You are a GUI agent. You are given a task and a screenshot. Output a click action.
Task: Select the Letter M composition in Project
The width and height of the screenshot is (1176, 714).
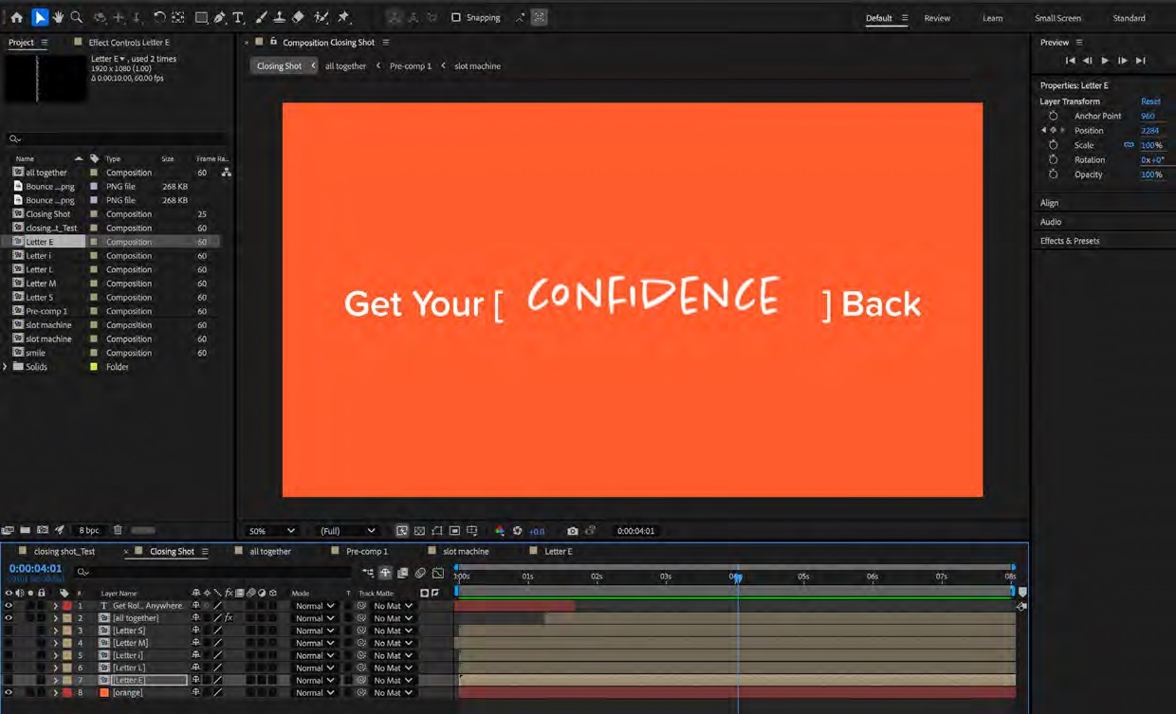pyautogui.click(x=41, y=284)
